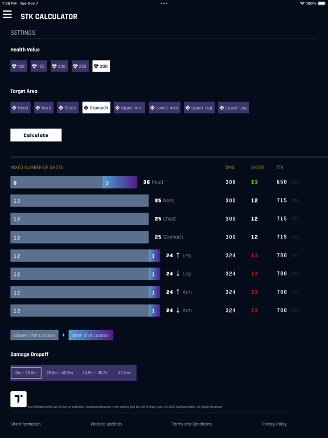This screenshot has width=328, height=438.
Task: Click the green 11 shots value
Action: (x=254, y=182)
